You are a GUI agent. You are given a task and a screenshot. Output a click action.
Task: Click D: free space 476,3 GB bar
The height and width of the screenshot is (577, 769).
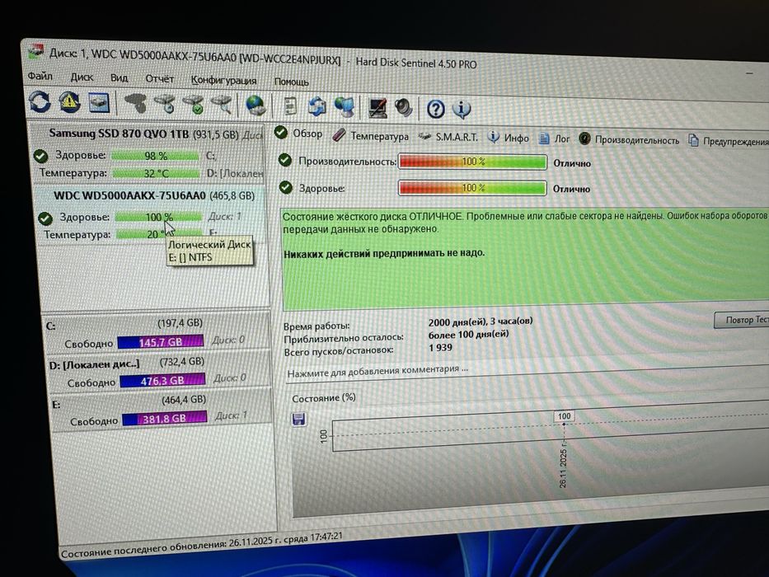click(x=162, y=380)
